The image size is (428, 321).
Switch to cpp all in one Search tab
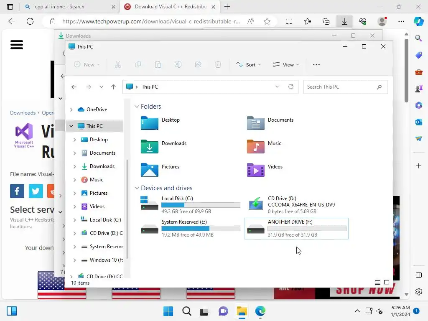coord(70,7)
